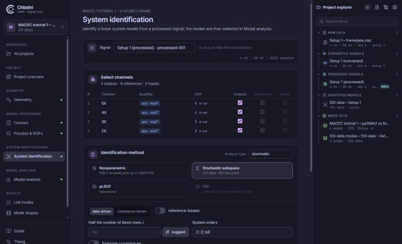The height and width of the screenshot is (244, 402).
Task: Click the Setup 1 (processed) signal icon
Action: (x=325, y=84)
